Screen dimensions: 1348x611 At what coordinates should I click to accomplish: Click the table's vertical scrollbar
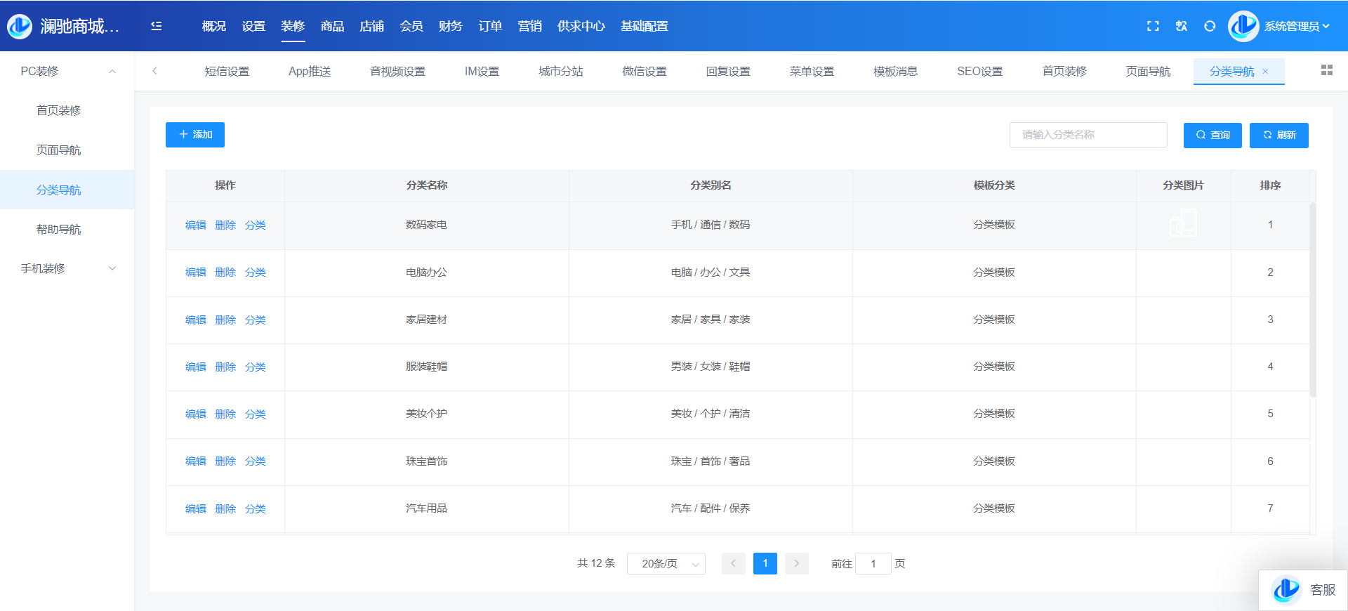click(1312, 301)
